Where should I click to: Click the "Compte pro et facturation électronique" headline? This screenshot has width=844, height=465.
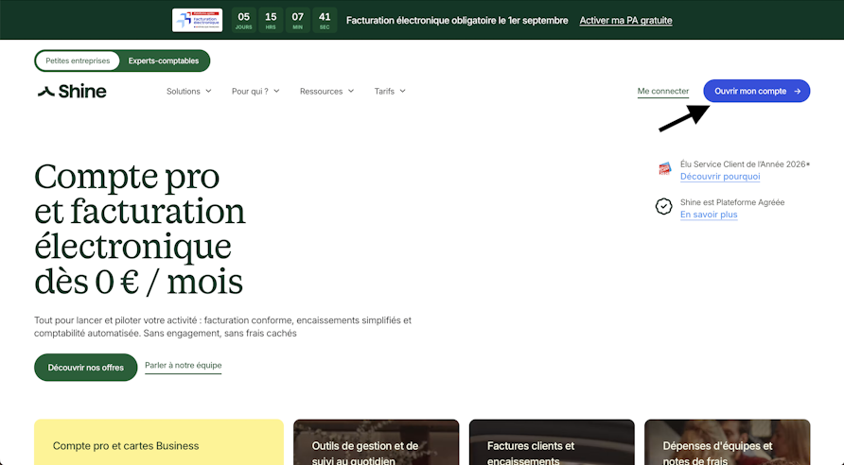click(140, 229)
